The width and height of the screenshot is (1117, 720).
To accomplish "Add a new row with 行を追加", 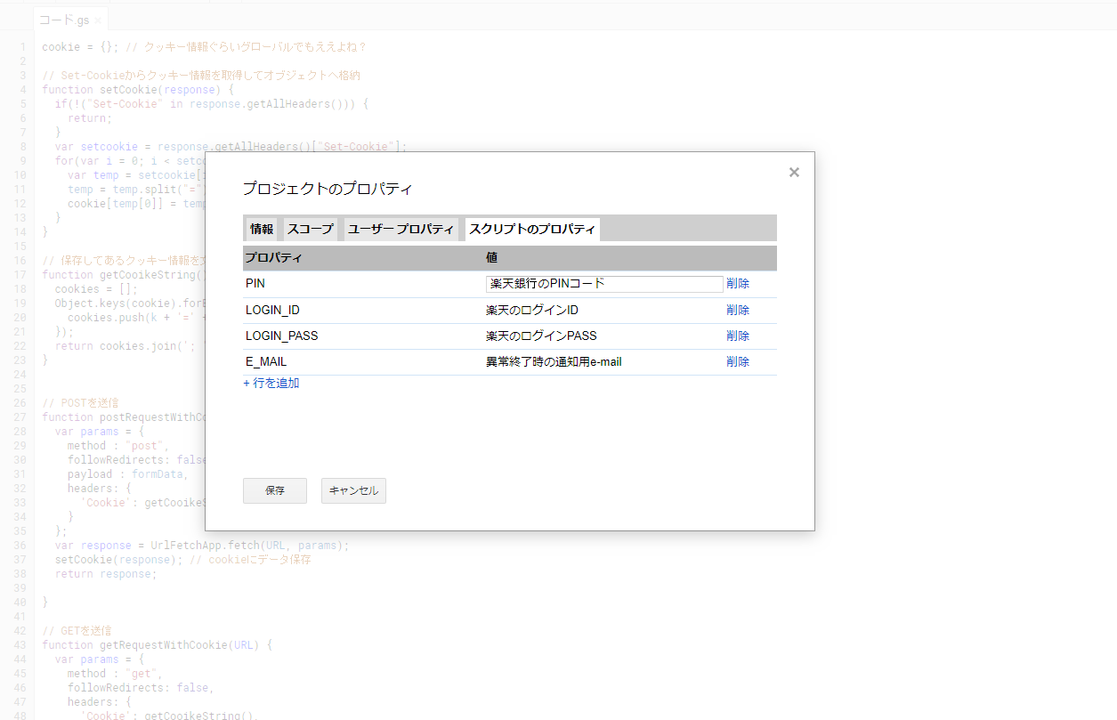I will point(271,384).
